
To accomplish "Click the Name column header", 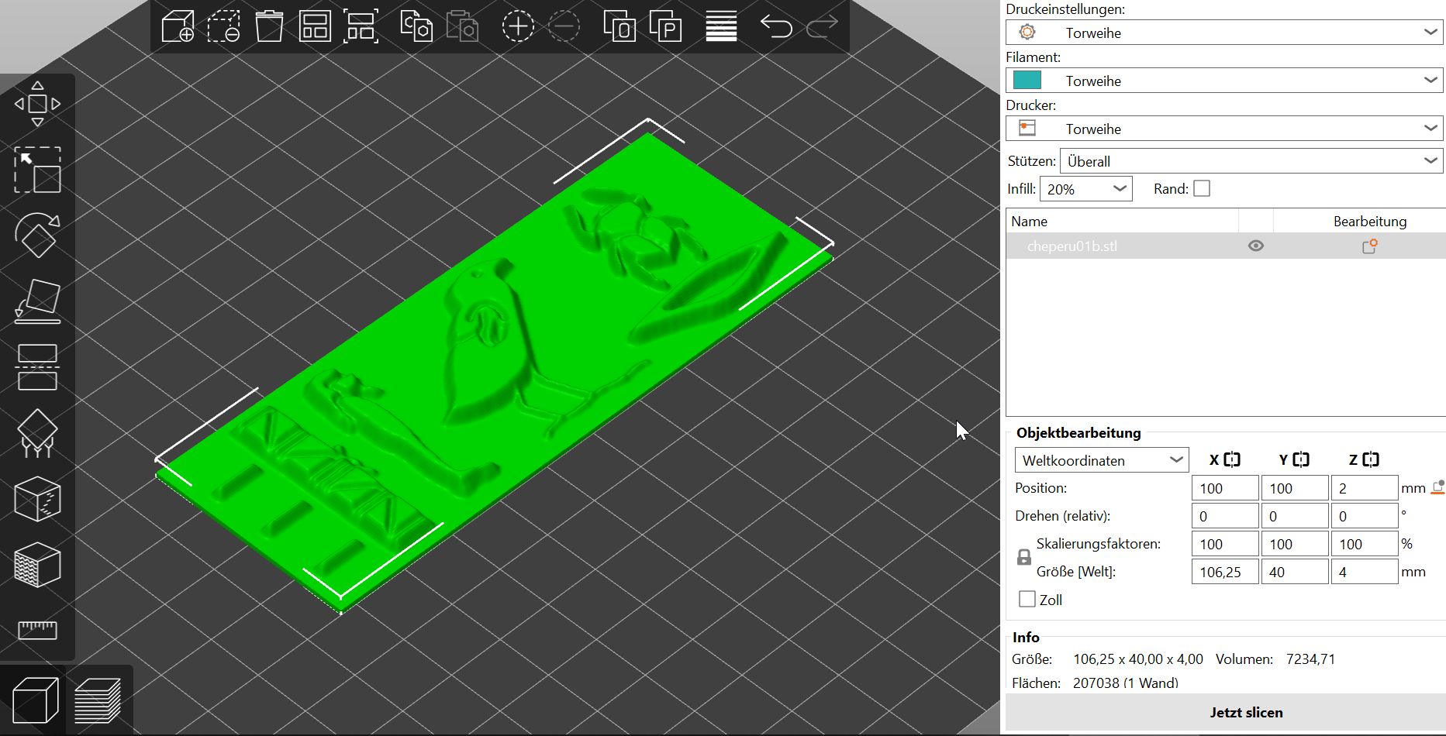I will 1122,221.
